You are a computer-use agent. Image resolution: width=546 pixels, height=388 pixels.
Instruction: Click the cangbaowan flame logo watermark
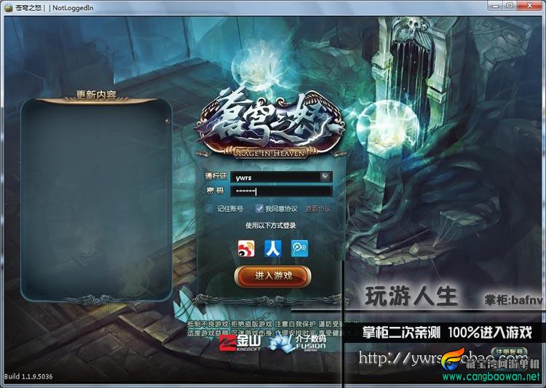click(x=453, y=359)
